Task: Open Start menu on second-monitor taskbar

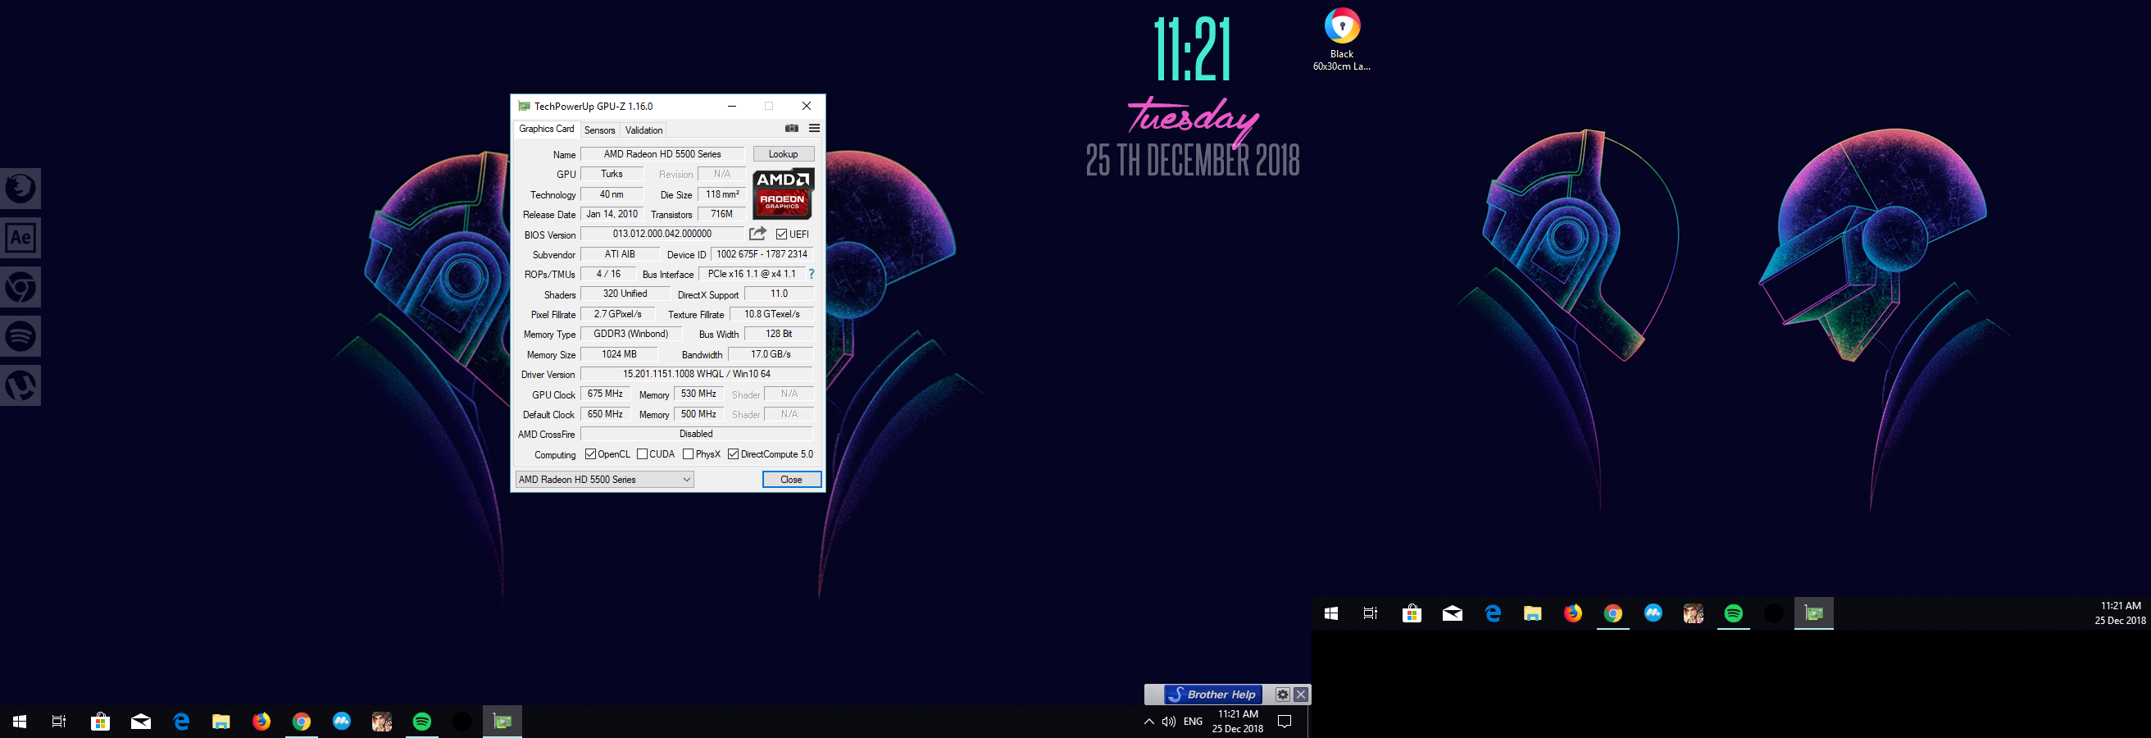Action: point(1331,613)
